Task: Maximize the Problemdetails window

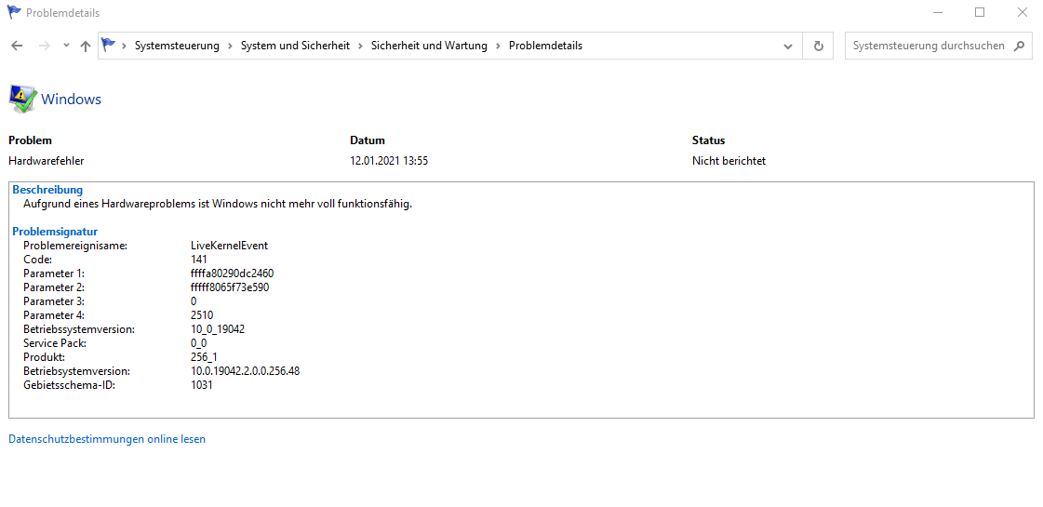Action: [980, 12]
